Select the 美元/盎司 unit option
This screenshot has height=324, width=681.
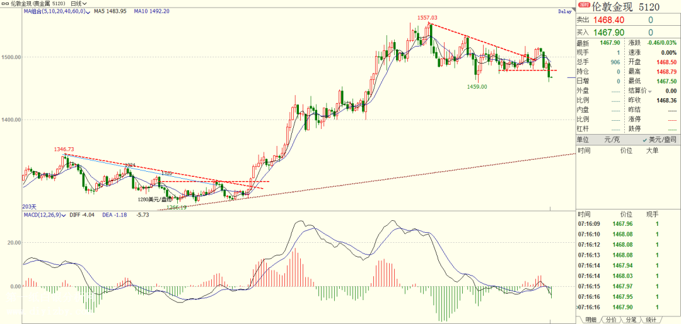(x=663, y=139)
